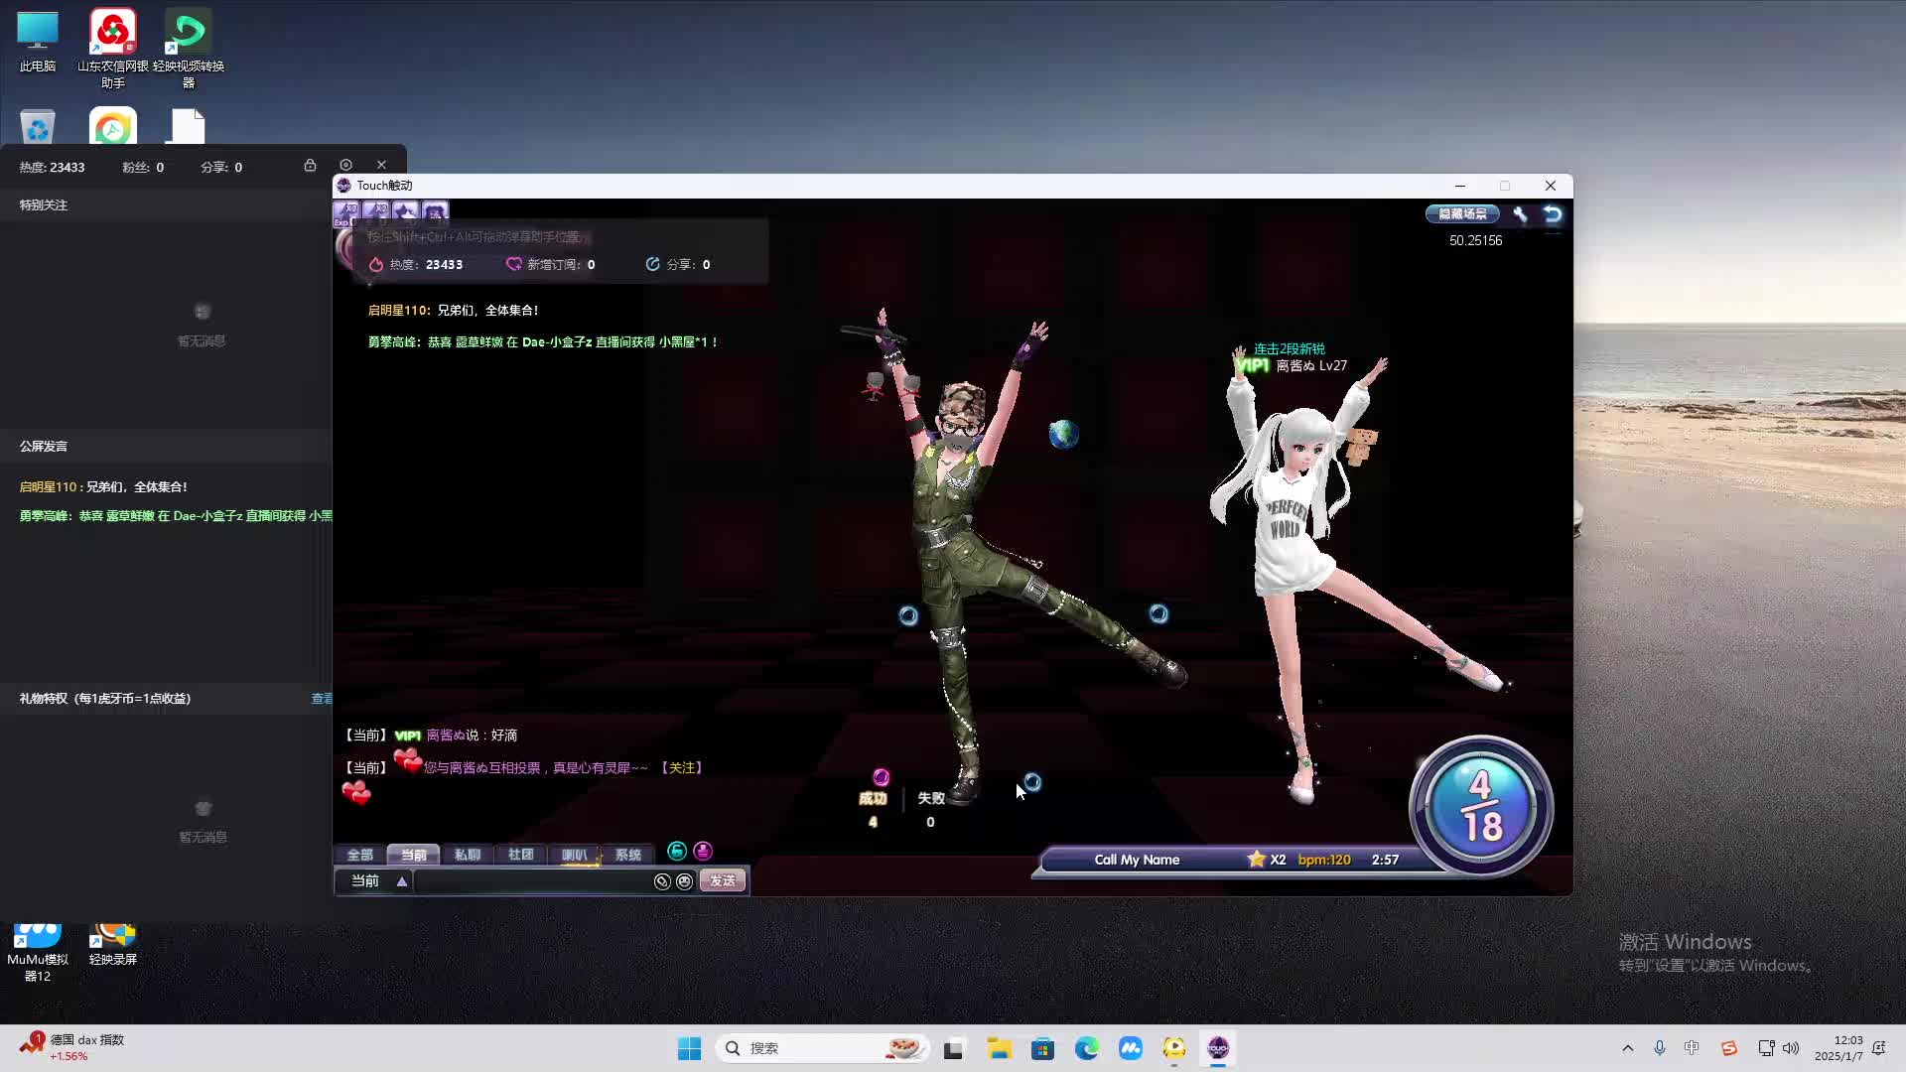Click the 查看 link beside 礼物特权

pyautogui.click(x=322, y=699)
